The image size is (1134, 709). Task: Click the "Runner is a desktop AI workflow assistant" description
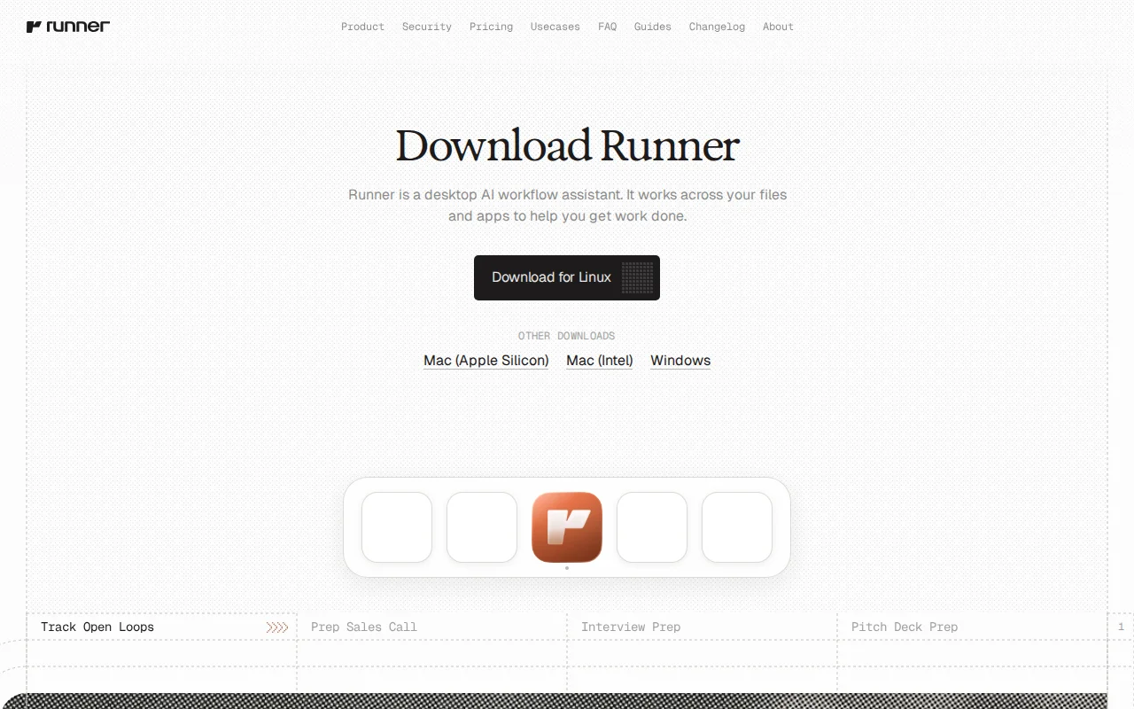(x=567, y=205)
